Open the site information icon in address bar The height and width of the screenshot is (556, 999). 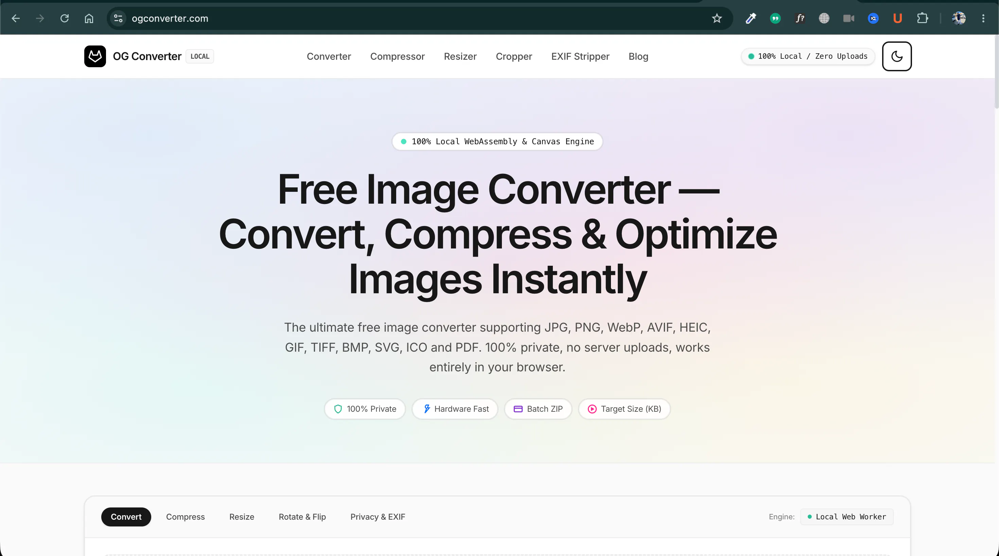118,18
